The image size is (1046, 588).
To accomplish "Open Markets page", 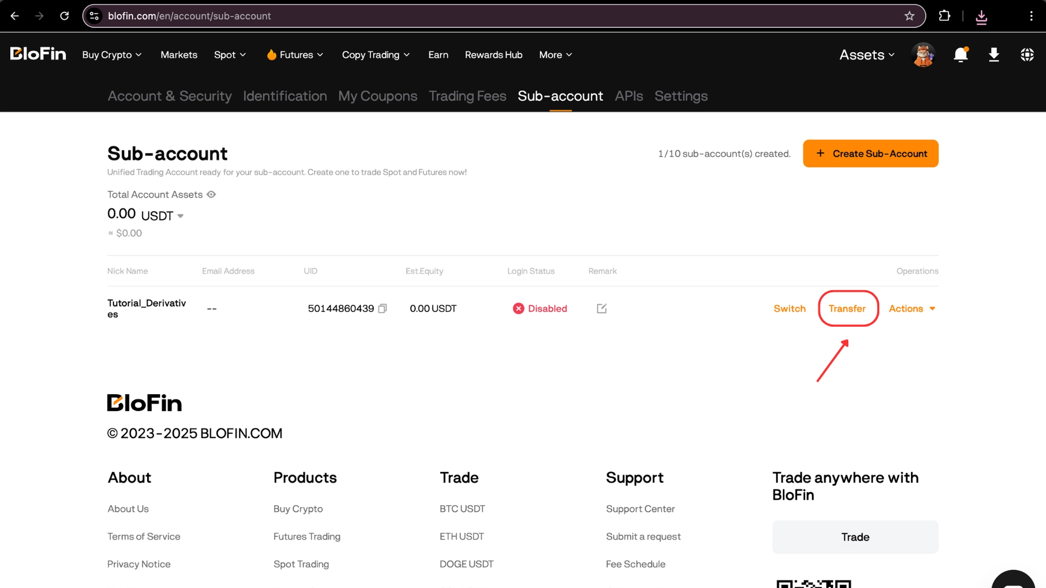I will point(179,55).
